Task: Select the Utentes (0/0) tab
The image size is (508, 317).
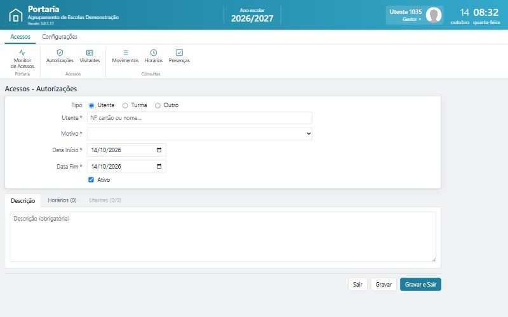Action: [x=105, y=200]
